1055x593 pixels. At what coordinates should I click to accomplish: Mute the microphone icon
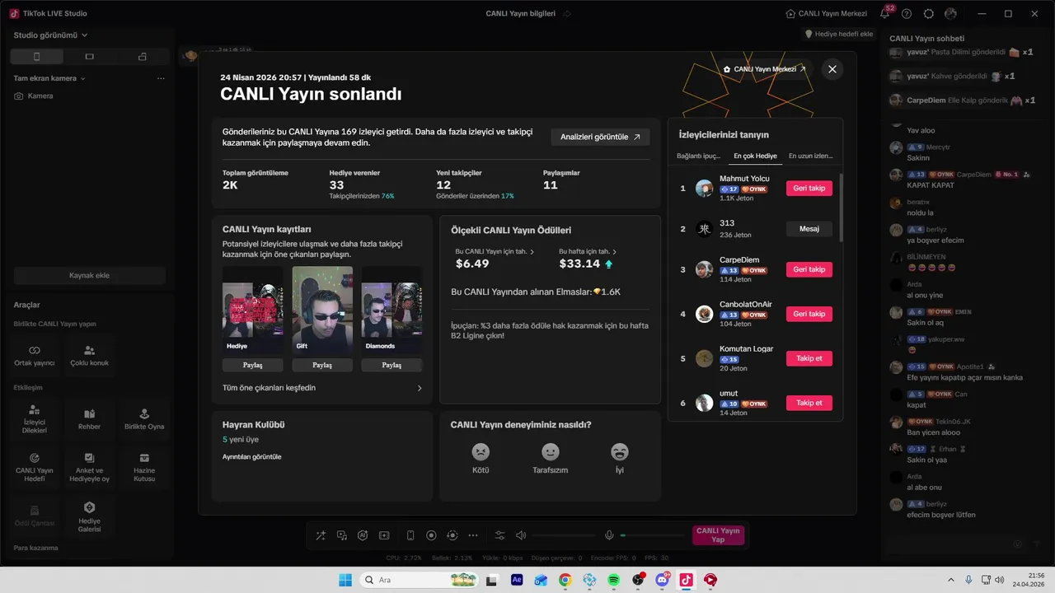click(x=609, y=535)
